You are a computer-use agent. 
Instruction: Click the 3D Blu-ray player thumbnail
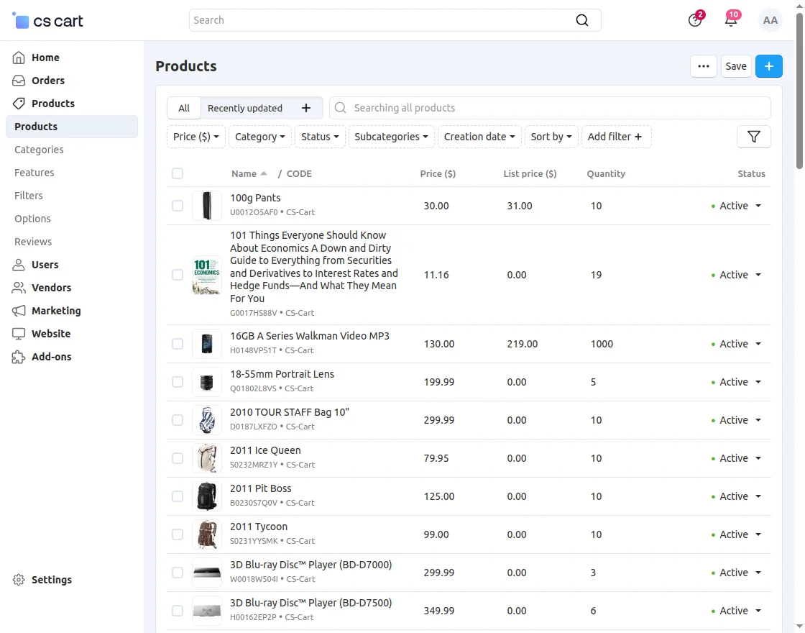coord(206,573)
